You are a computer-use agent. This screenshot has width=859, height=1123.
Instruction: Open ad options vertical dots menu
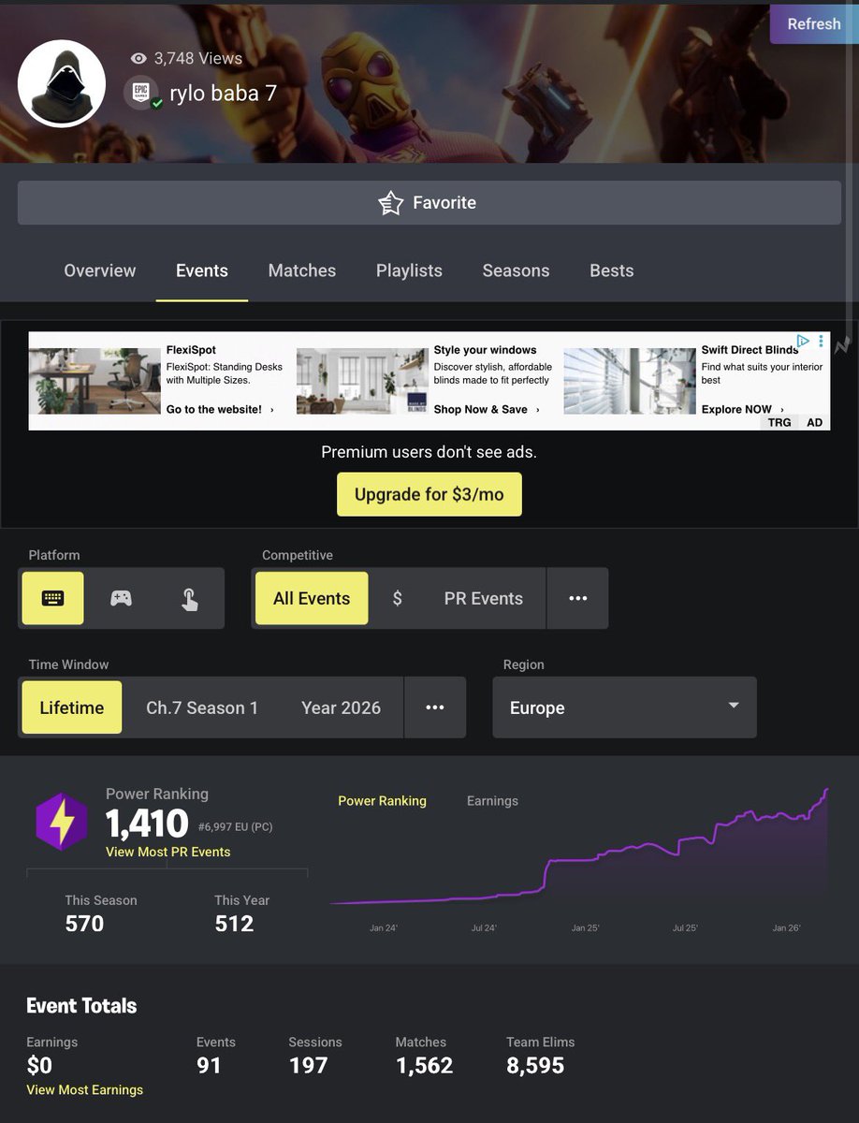tap(821, 341)
